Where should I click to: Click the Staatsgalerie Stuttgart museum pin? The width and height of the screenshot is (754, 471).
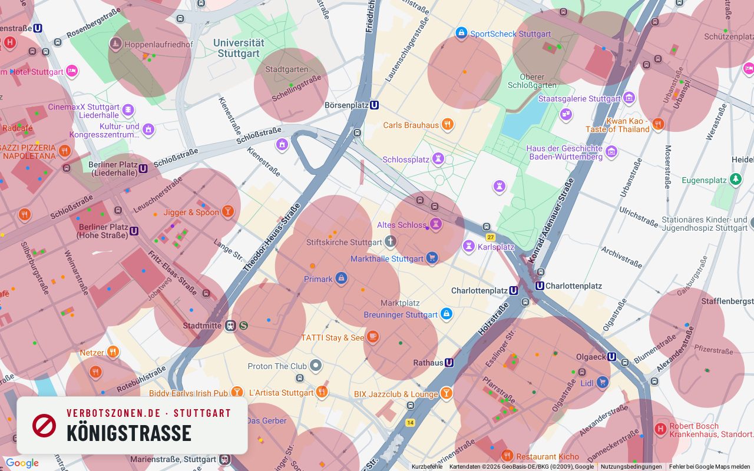[x=629, y=98]
